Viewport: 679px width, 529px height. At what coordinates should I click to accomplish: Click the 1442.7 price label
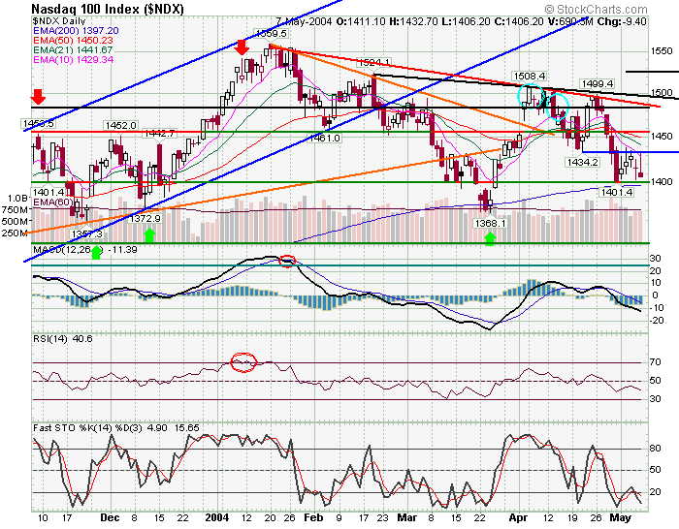pyautogui.click(x=159, y=134)
